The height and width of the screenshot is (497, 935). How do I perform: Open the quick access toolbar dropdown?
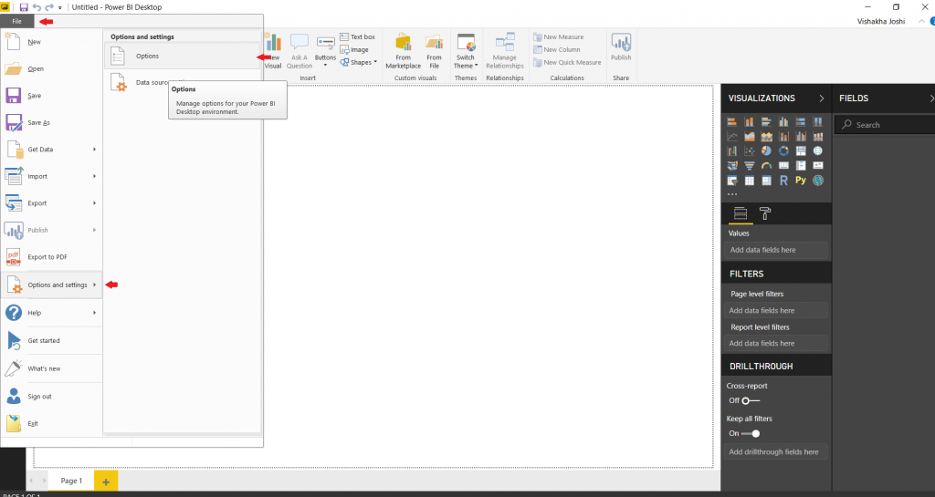[60, 7]
